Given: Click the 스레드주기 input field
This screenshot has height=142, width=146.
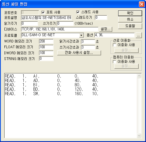Looking at the screenshot, I should pyautogui.click(x=101, y=18).
